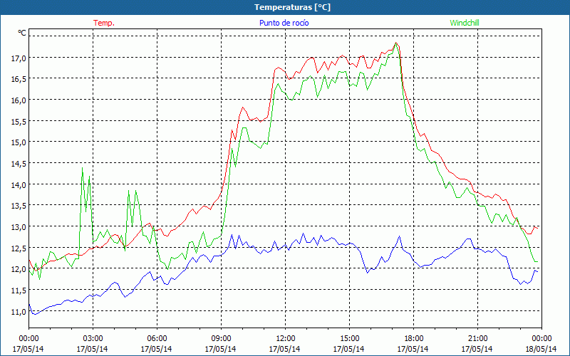Select the green 'Windchill' legend label

pos(465,23)
